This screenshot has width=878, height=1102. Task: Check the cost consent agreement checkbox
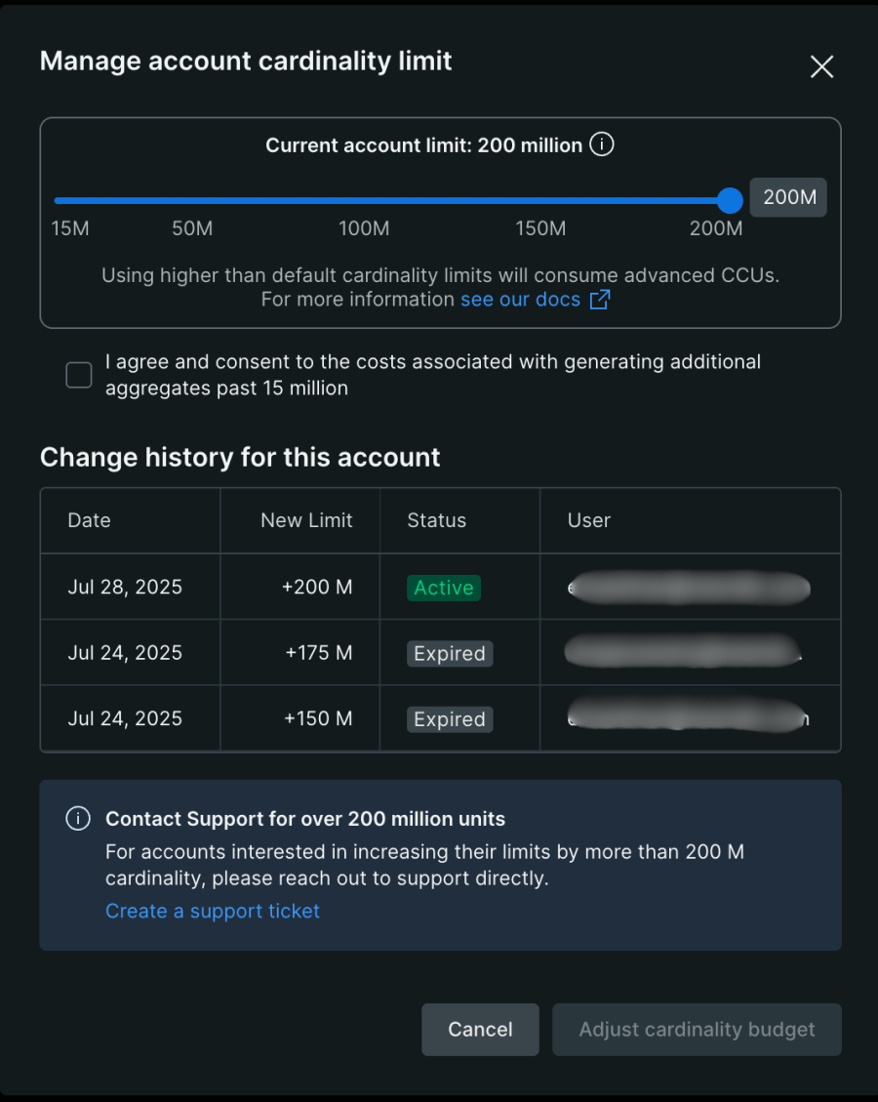pos(79,375)
